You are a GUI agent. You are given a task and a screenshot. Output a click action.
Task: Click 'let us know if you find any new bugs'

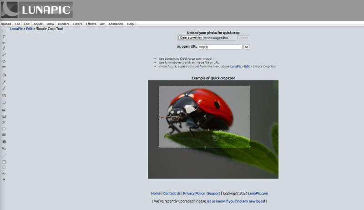tap(236, 201)
